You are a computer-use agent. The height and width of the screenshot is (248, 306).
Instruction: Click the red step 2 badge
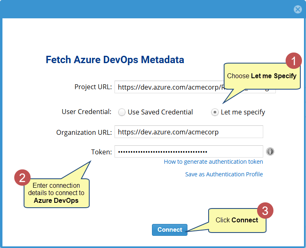22,178
